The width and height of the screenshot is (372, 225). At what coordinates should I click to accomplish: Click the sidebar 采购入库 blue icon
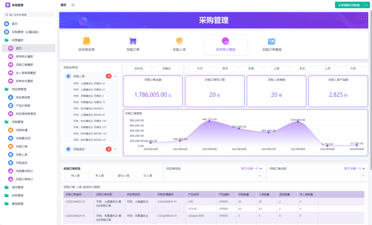click(11, 155)
